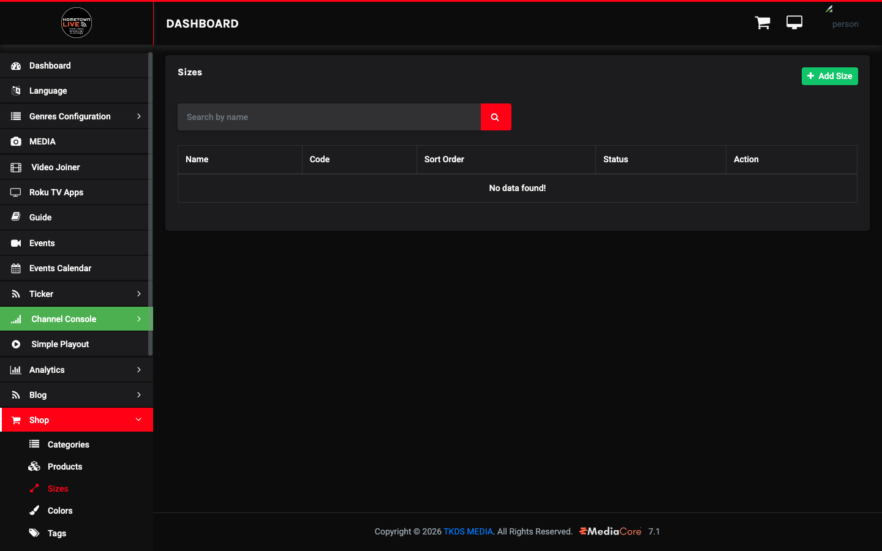
Task: Collapse the Shop menu chevron
Action: tap(139, 420)
